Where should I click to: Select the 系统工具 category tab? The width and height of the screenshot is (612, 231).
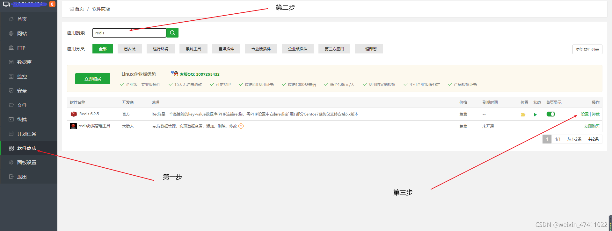193,49
